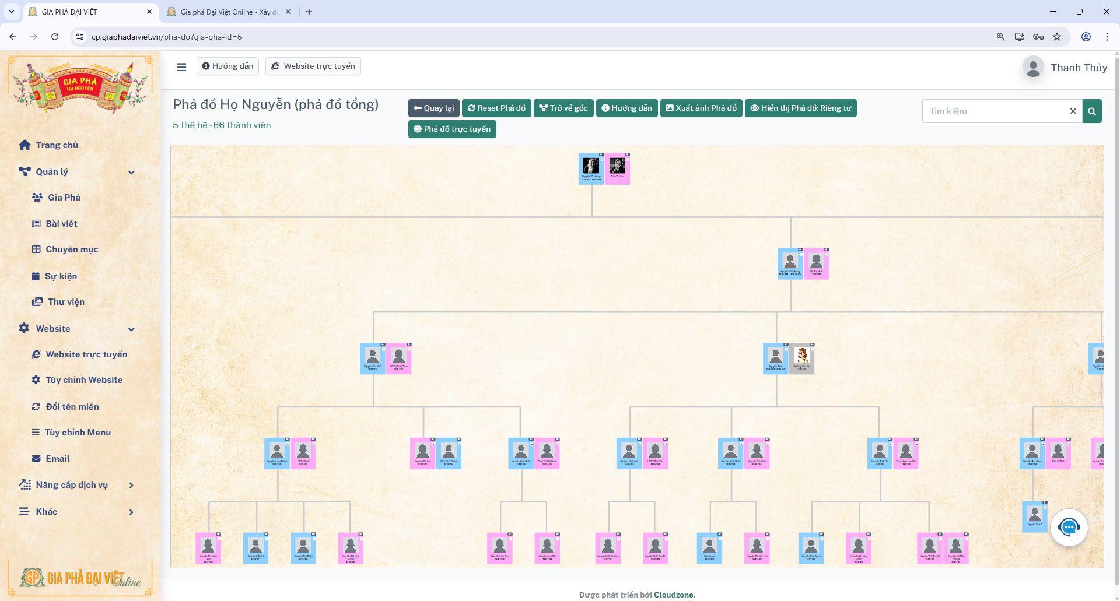Click the Thanh Thủy user avatar
This screenshot has height=601, width=1120.
(x=1033, y=68)
